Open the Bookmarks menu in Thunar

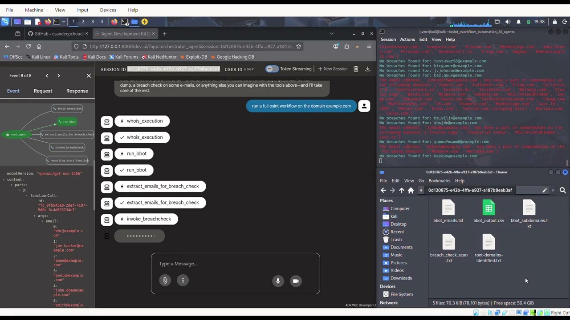click(x=439, y=181)
